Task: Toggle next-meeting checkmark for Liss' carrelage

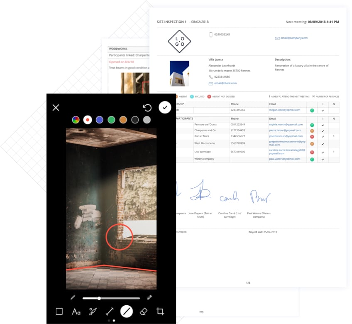Action: [323, 152]
